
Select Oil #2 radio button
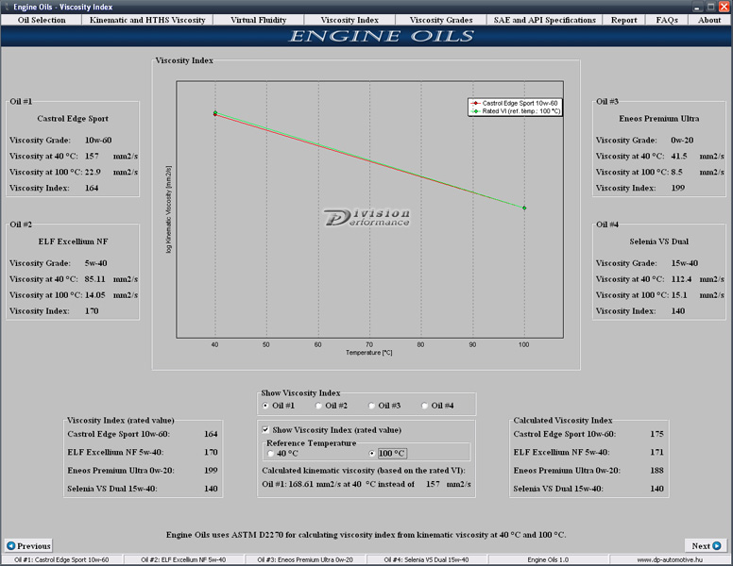pos(318,406)
